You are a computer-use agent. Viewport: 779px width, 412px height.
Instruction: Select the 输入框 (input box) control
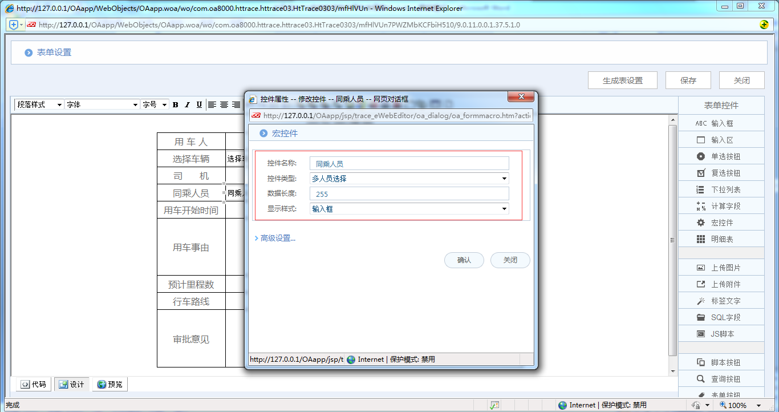[721, 123]
